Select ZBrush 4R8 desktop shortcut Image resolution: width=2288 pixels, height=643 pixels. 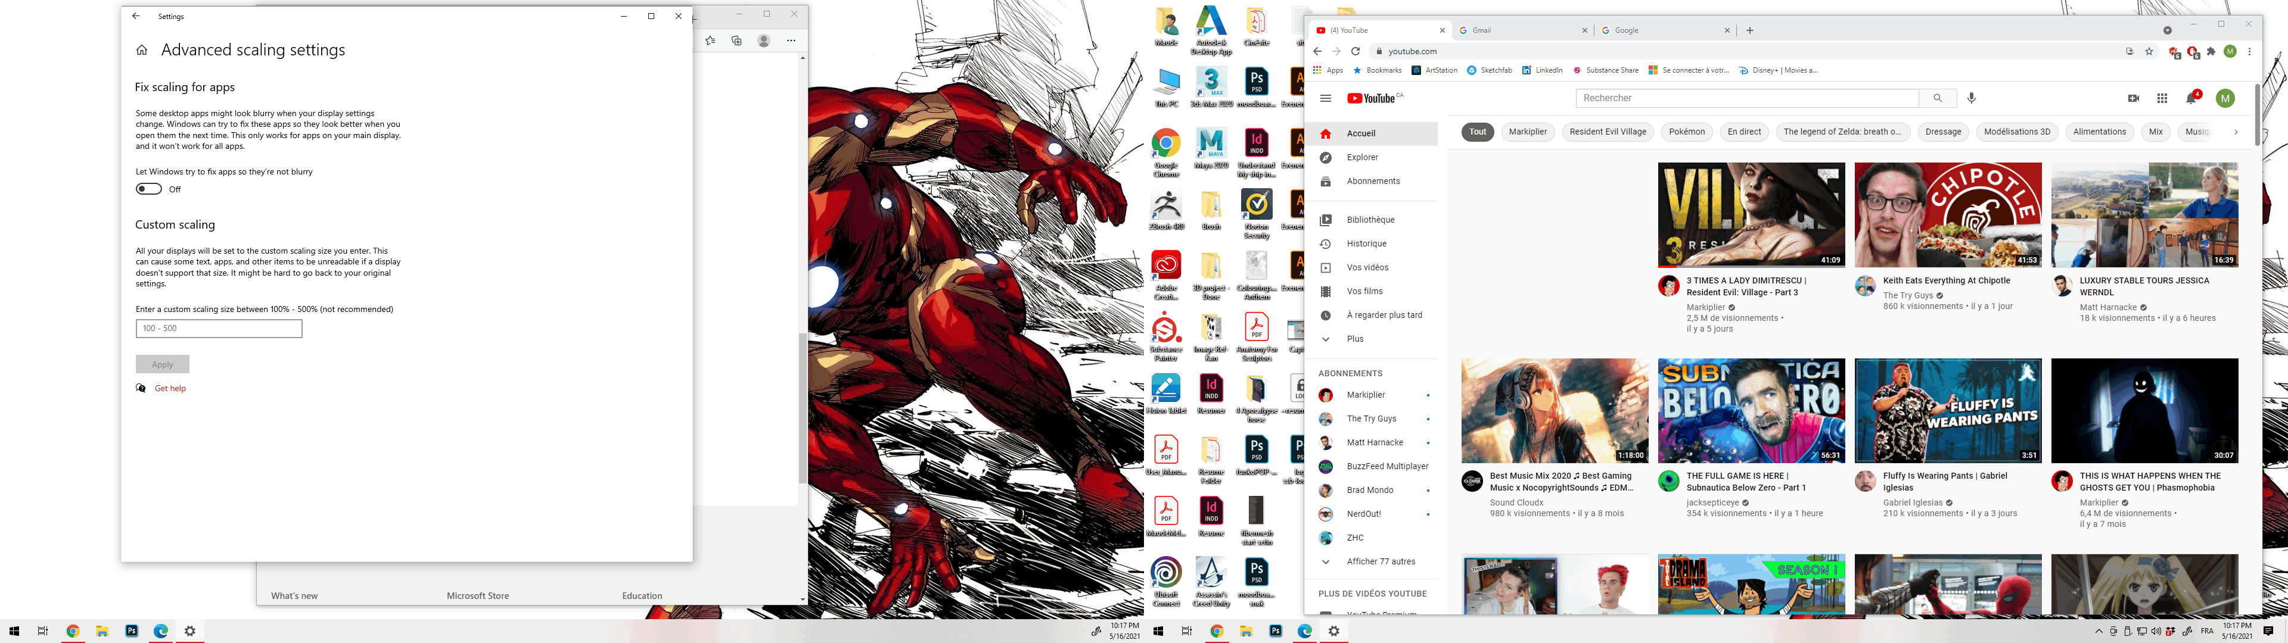(1166, 210)
